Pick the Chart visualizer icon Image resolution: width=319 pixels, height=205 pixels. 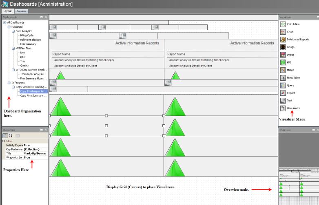[x=283, y=32]
